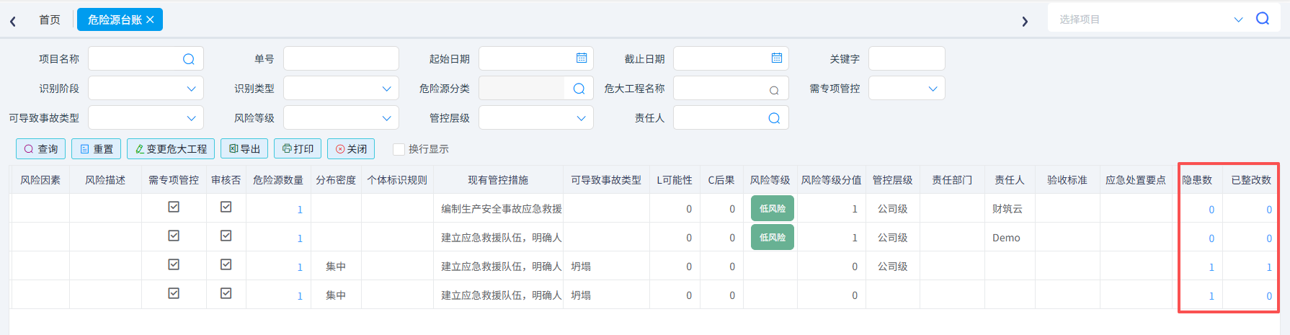Image resolution: width=1290 pixels, height=335 pixels.
Task: Click the 已整改数 column header
Action: 1251,180
